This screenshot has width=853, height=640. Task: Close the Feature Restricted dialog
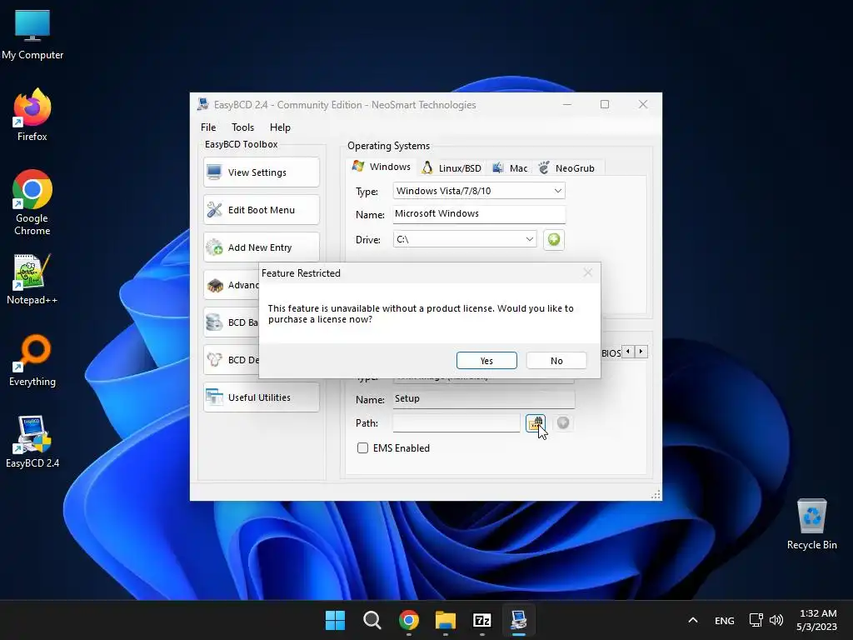coord(587,272)
